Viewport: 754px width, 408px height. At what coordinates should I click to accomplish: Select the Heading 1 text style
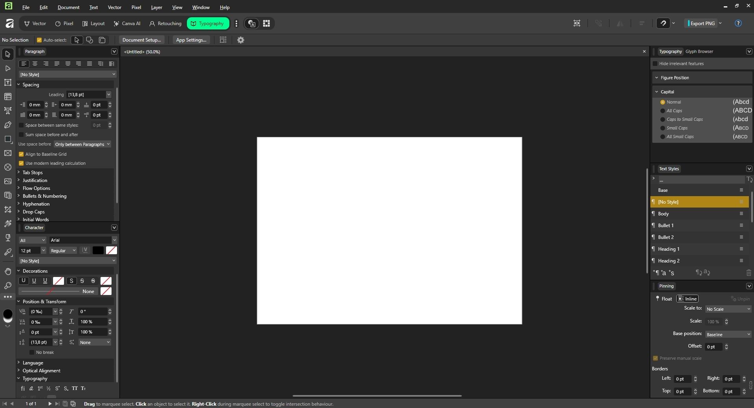tap(668, 249)
